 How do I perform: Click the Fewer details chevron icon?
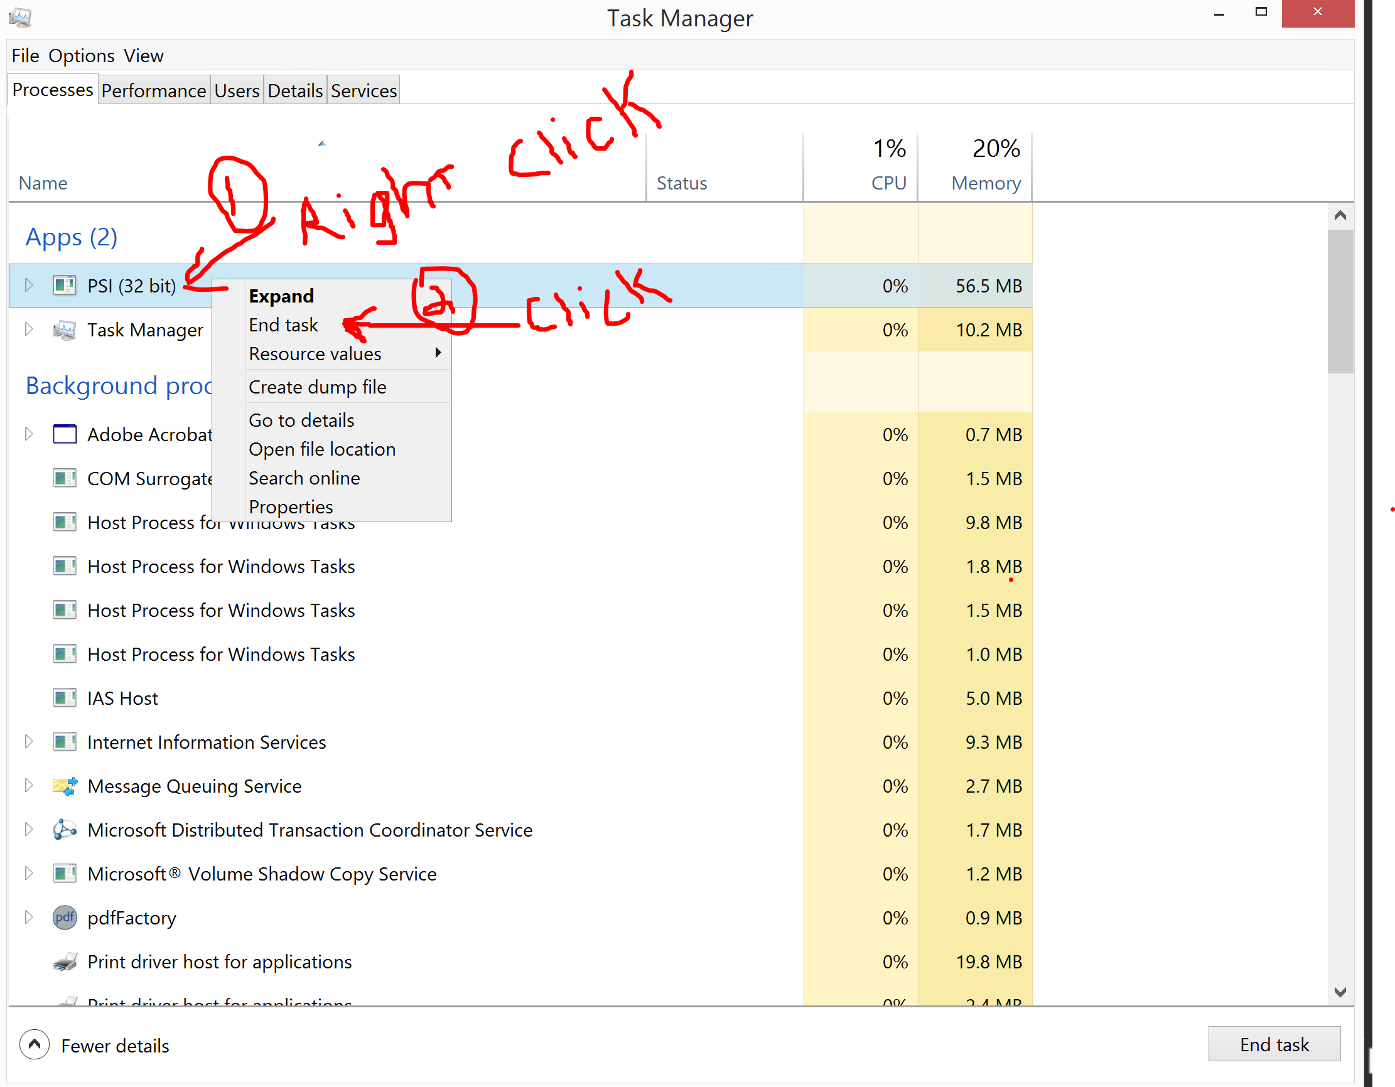pos(35,1045)
